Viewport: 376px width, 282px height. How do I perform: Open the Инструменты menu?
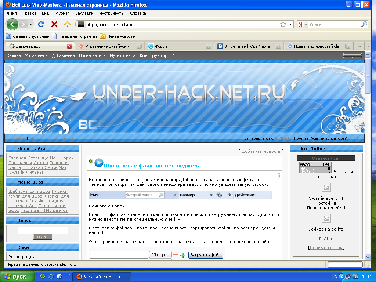coord(112,13)
